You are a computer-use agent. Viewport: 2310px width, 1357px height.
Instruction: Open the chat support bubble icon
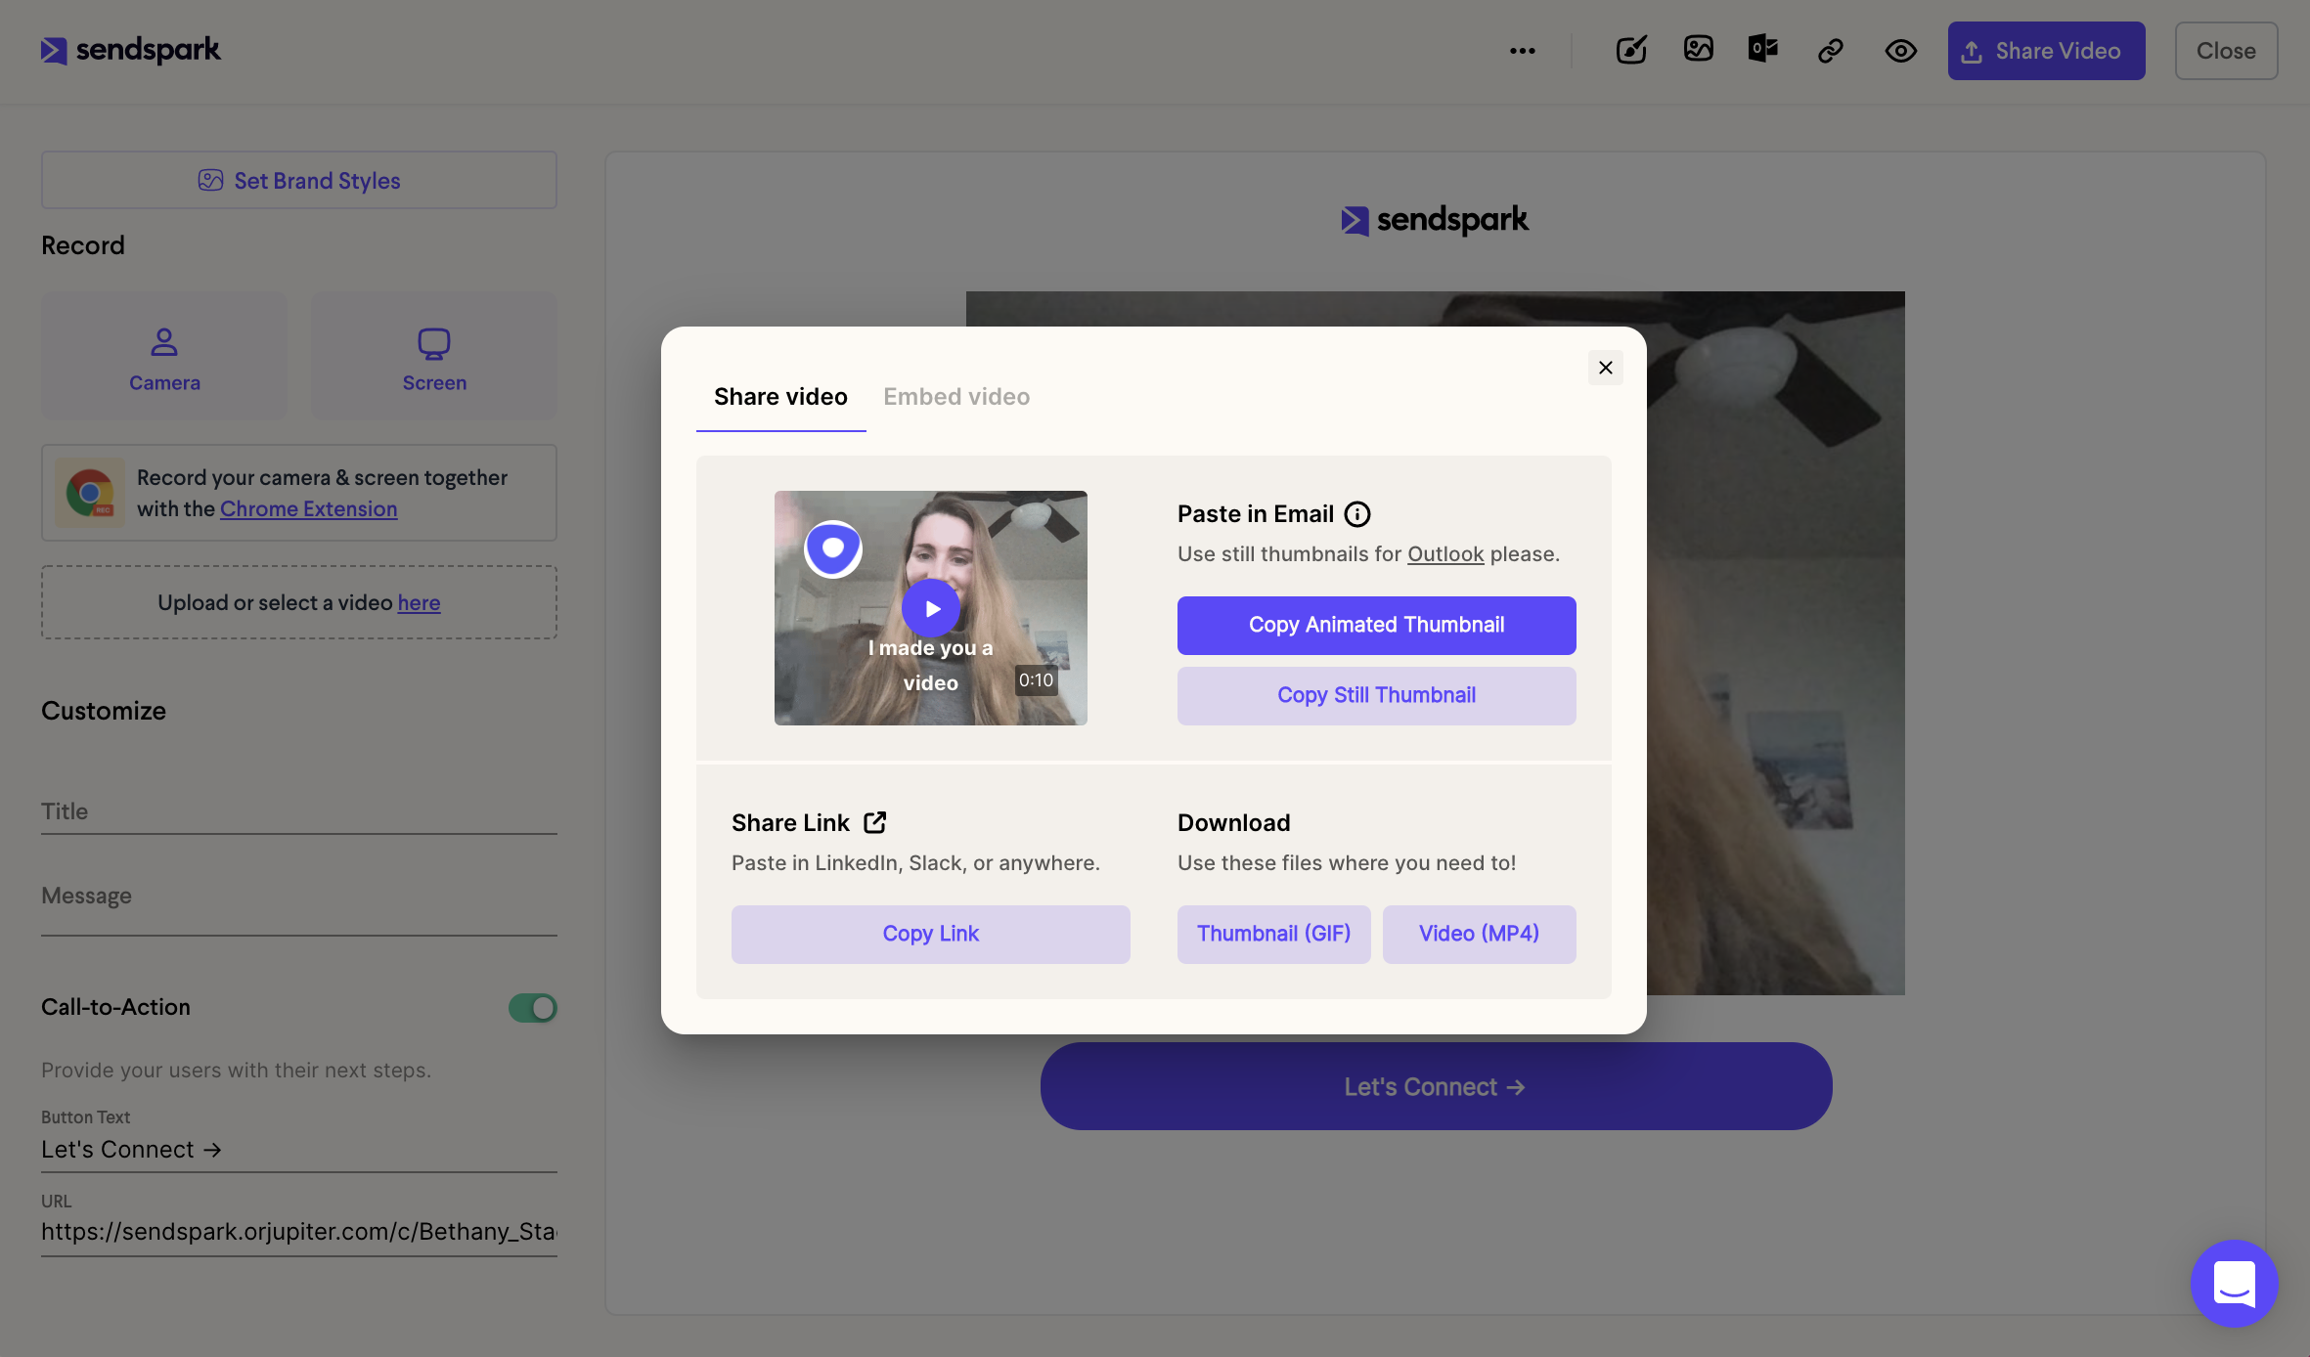point(2234,1284)
